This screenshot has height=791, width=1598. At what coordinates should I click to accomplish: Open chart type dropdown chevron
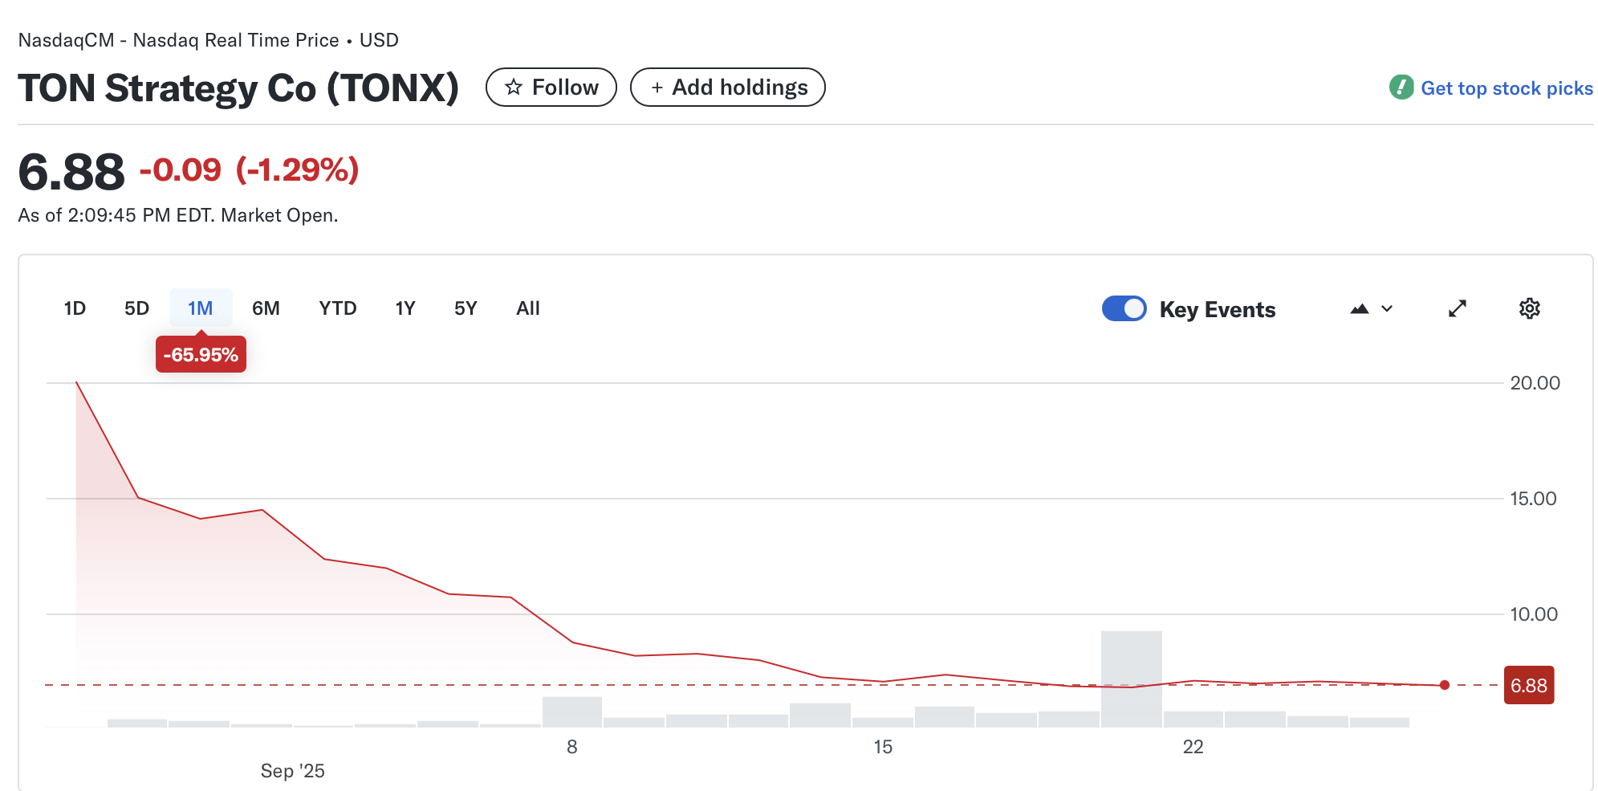point(1387,309)
